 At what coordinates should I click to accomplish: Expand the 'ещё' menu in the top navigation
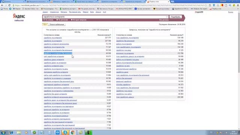coord(104,12)
